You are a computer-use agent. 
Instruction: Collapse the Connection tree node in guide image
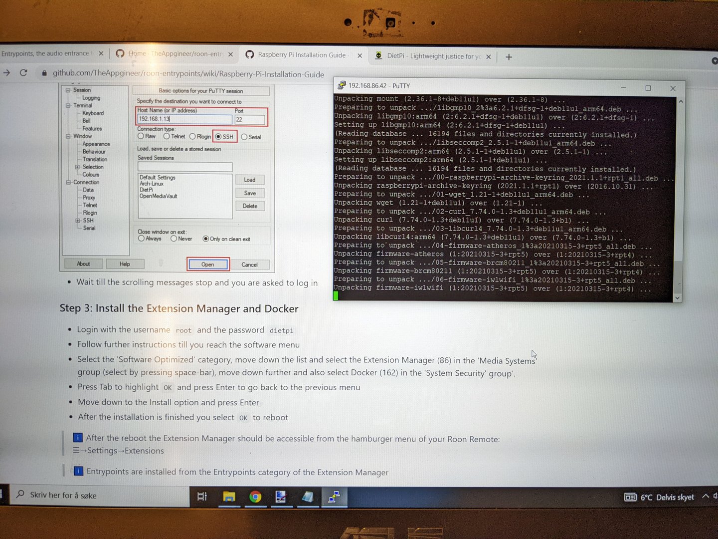pyautogui.click(x=68, y=182)
